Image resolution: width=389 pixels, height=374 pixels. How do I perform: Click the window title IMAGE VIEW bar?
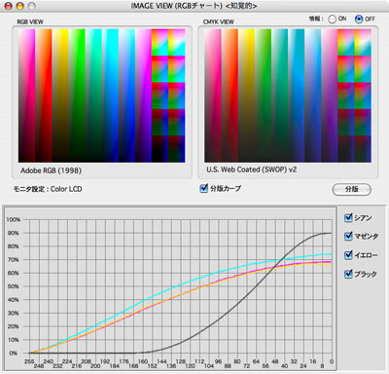pyautogui.click(x=194, y=6)
